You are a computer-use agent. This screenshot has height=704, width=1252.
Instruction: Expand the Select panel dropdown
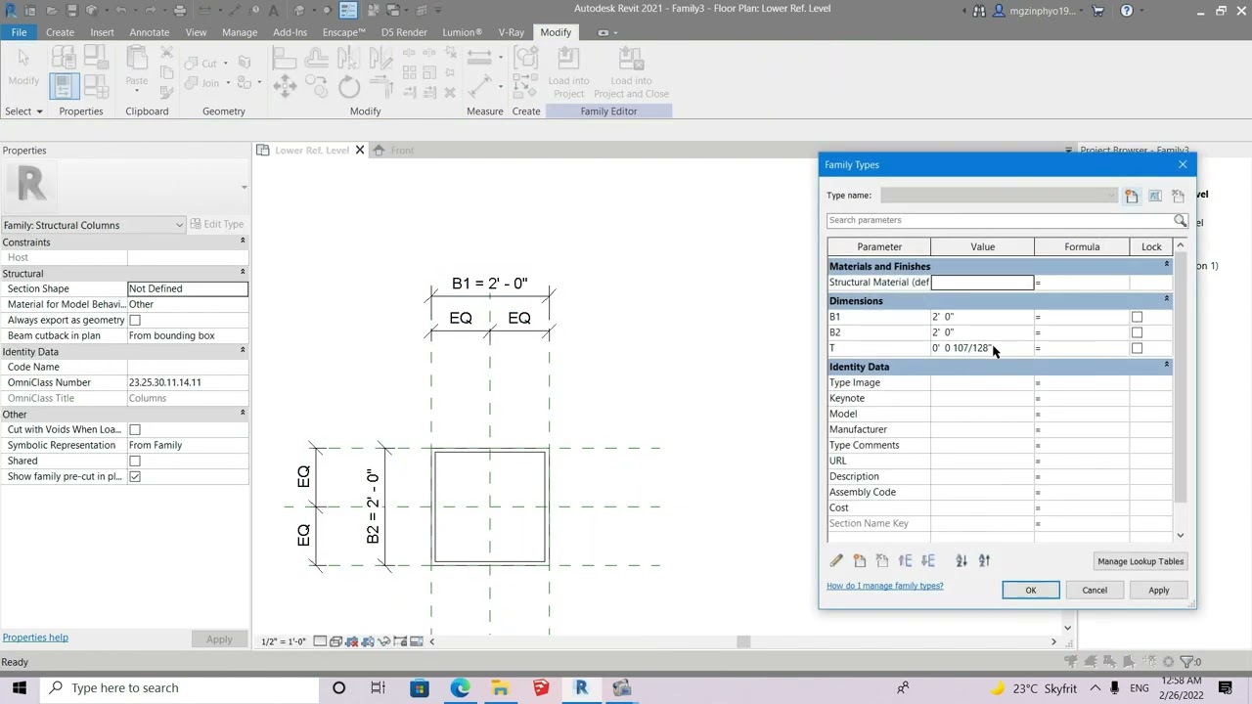23,111
